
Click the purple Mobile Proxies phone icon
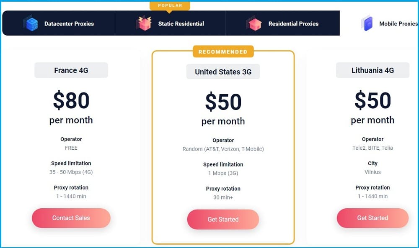tap(367, 23)
